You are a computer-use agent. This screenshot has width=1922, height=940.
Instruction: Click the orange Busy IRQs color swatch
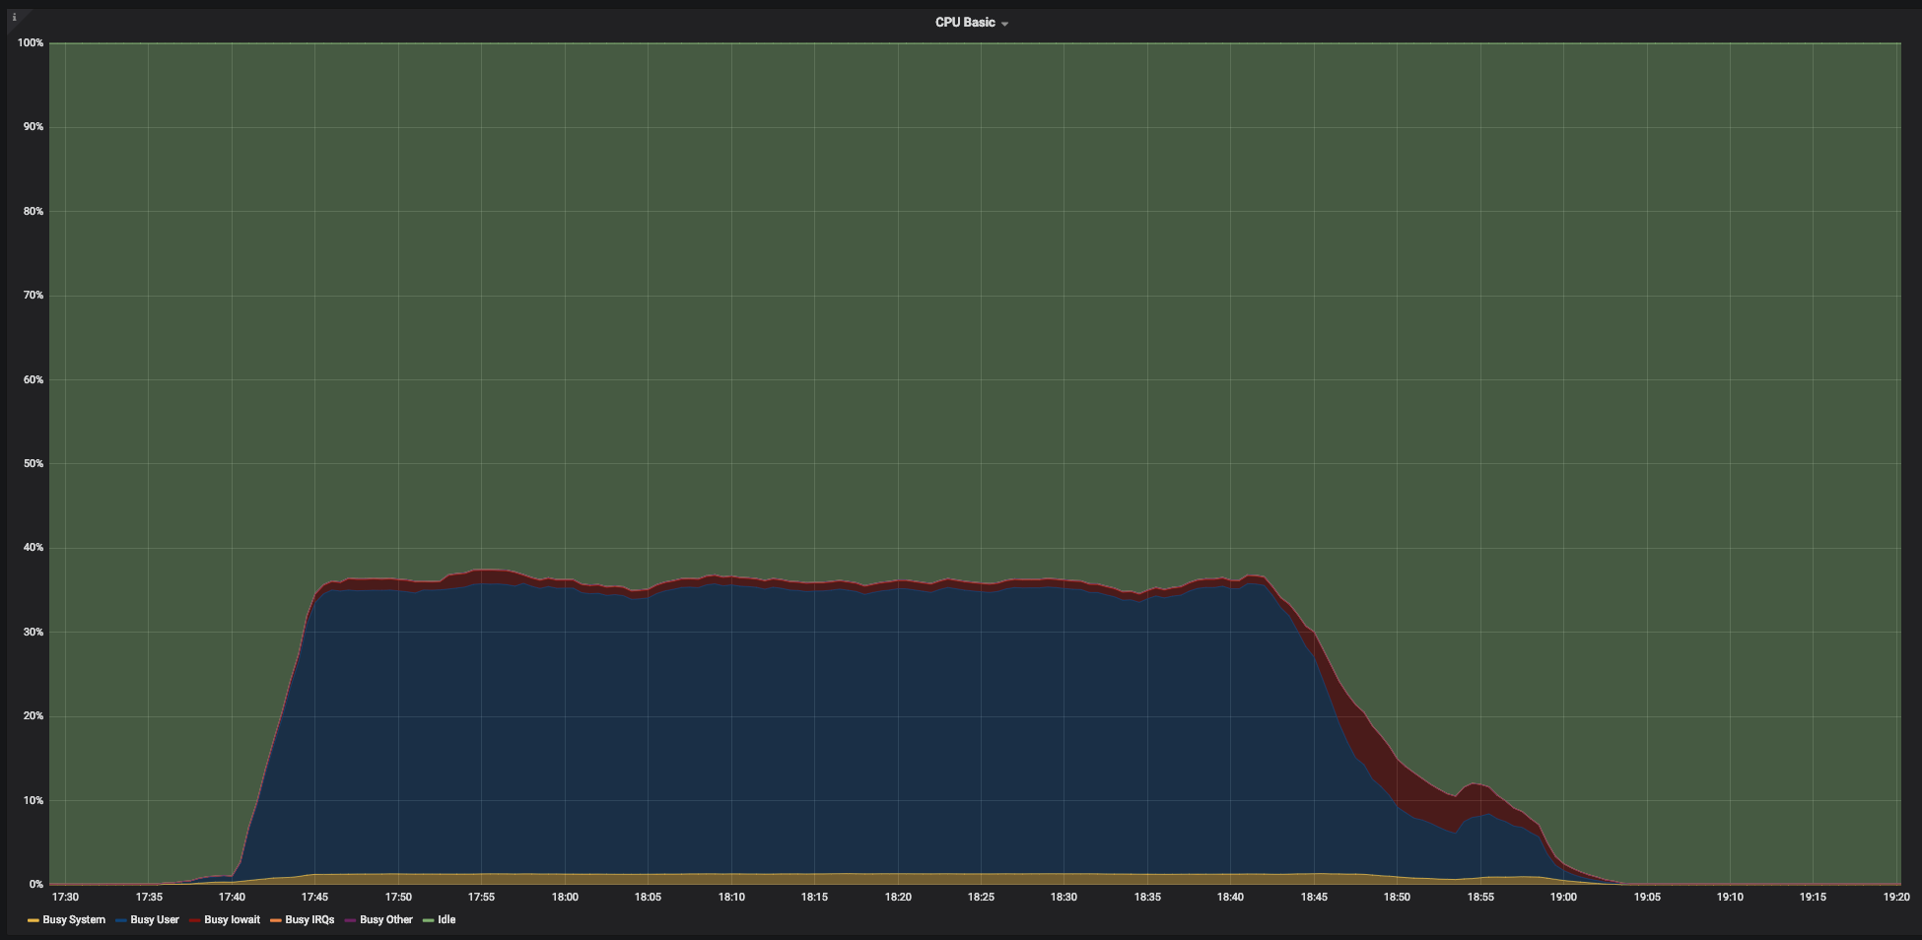tap(276, 921)
